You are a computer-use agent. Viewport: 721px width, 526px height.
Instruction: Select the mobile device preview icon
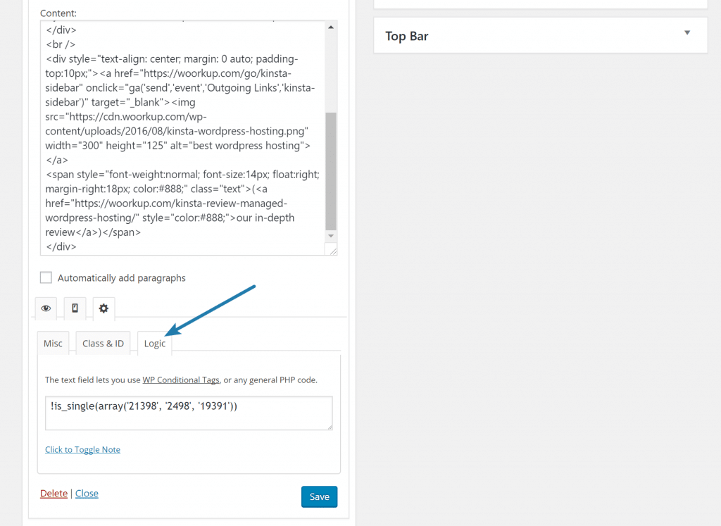pyautogui.click(x=75, y=308)
